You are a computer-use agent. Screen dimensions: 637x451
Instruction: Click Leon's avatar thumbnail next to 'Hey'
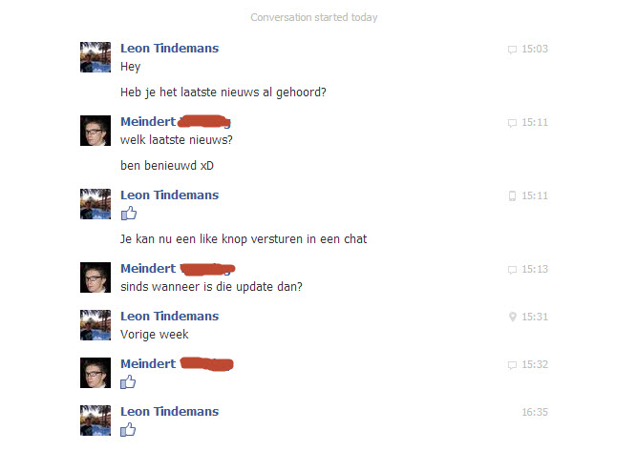(x=96, y=57)
